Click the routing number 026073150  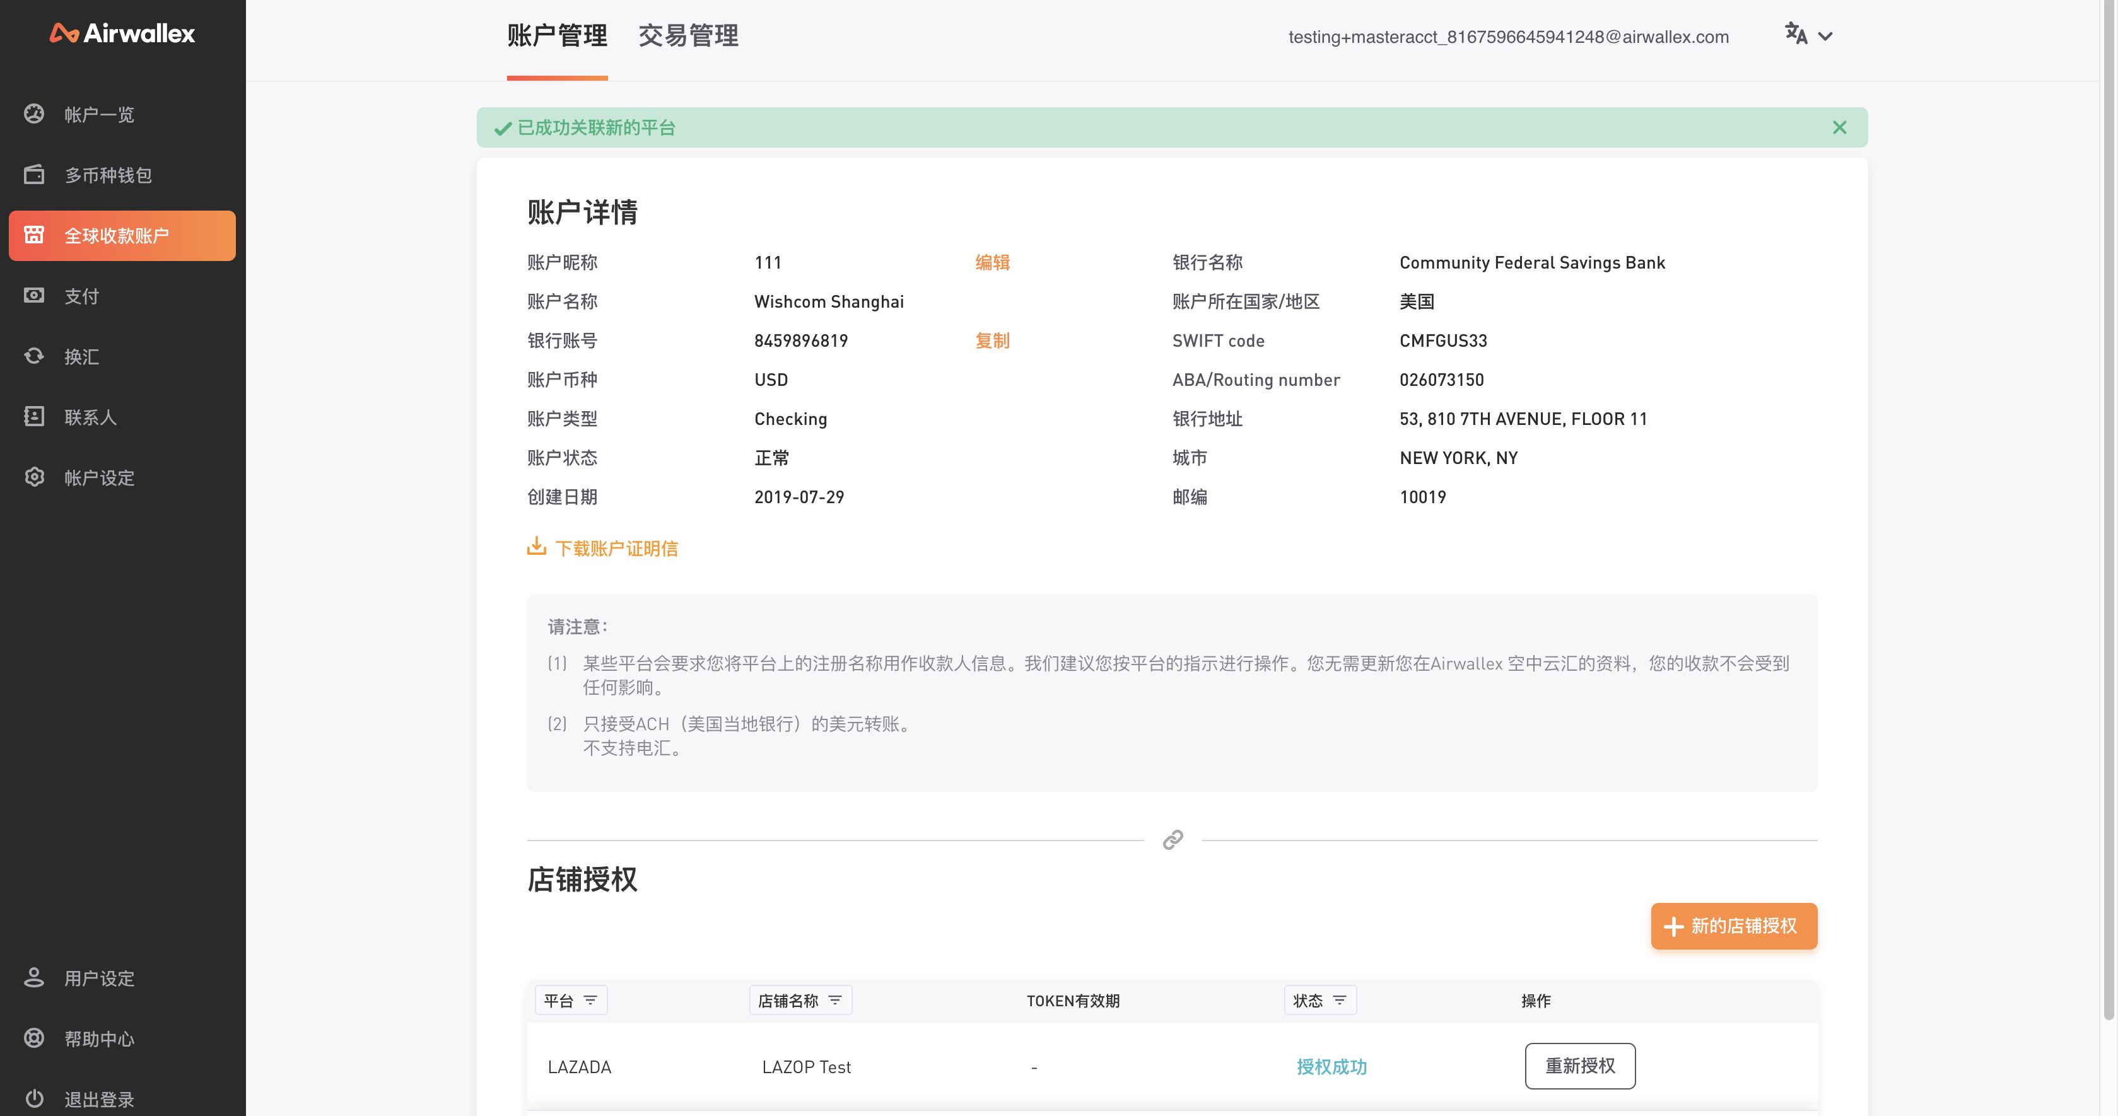(1441, 380)
